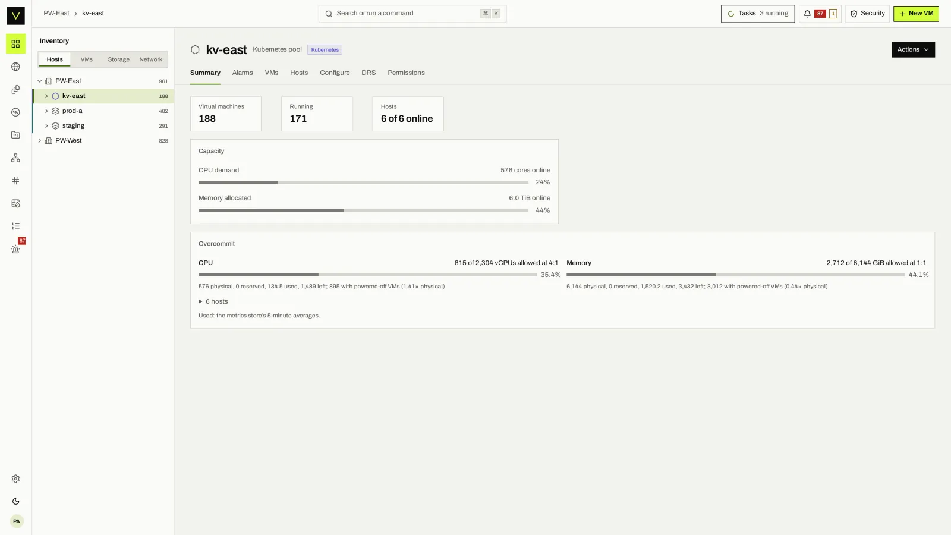Click the app logo in the top-left corner
This screenshot has height=535, width=951.
(x=15, y=15)
